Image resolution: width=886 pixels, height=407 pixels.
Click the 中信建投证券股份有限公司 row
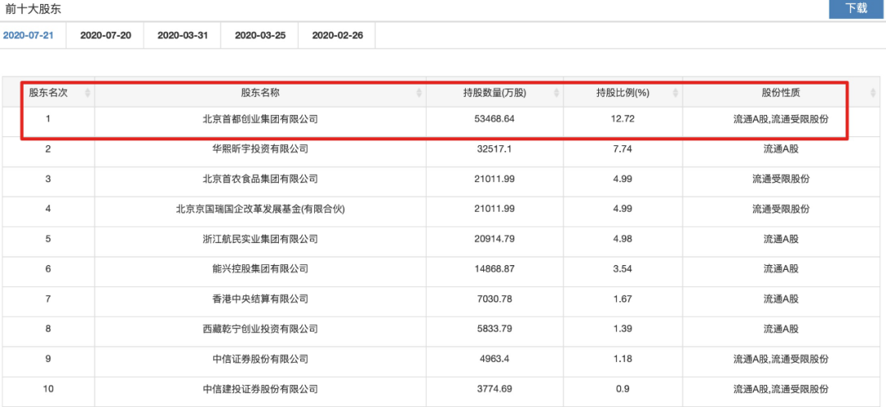click(x=260, y=389)
